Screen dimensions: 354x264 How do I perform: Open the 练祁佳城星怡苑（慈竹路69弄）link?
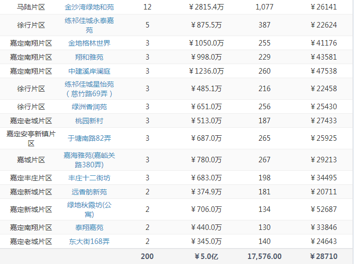click(x=89, y=89)
